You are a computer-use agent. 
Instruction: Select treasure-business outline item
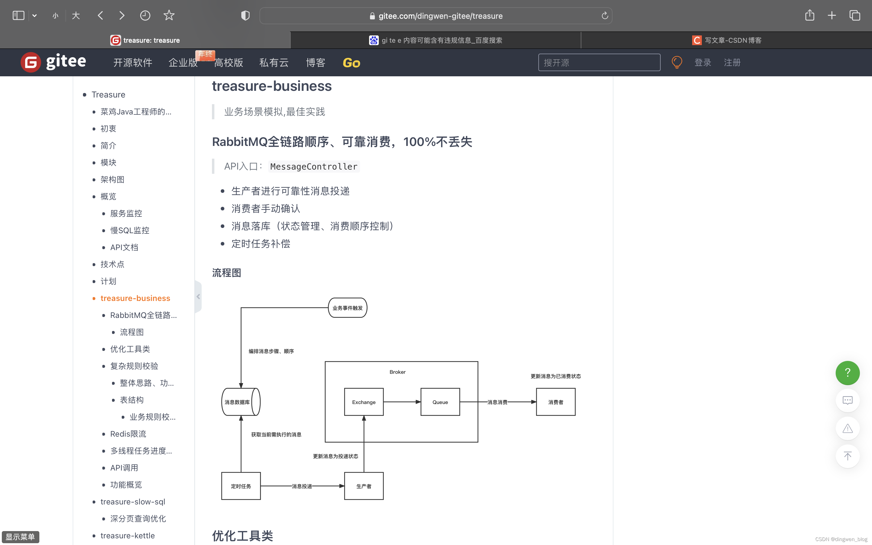pos(135,298)
